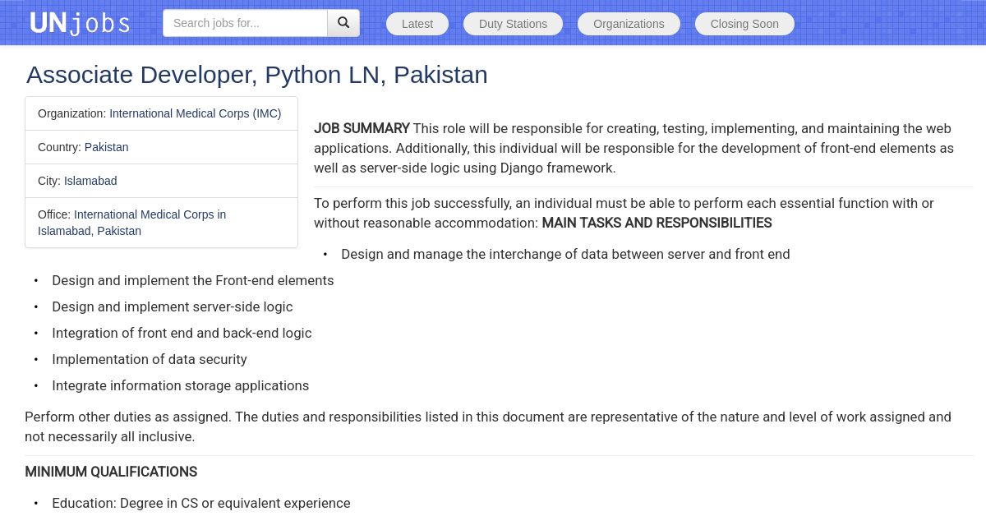Follow the Pakistan link beside Country
The height and width of the screenshot is (516, 986).
coord(106,147)
